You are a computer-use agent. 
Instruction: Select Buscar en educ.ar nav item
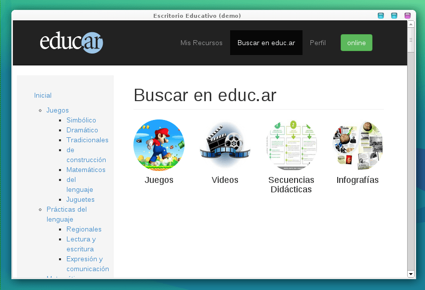[x=266, y=43]
